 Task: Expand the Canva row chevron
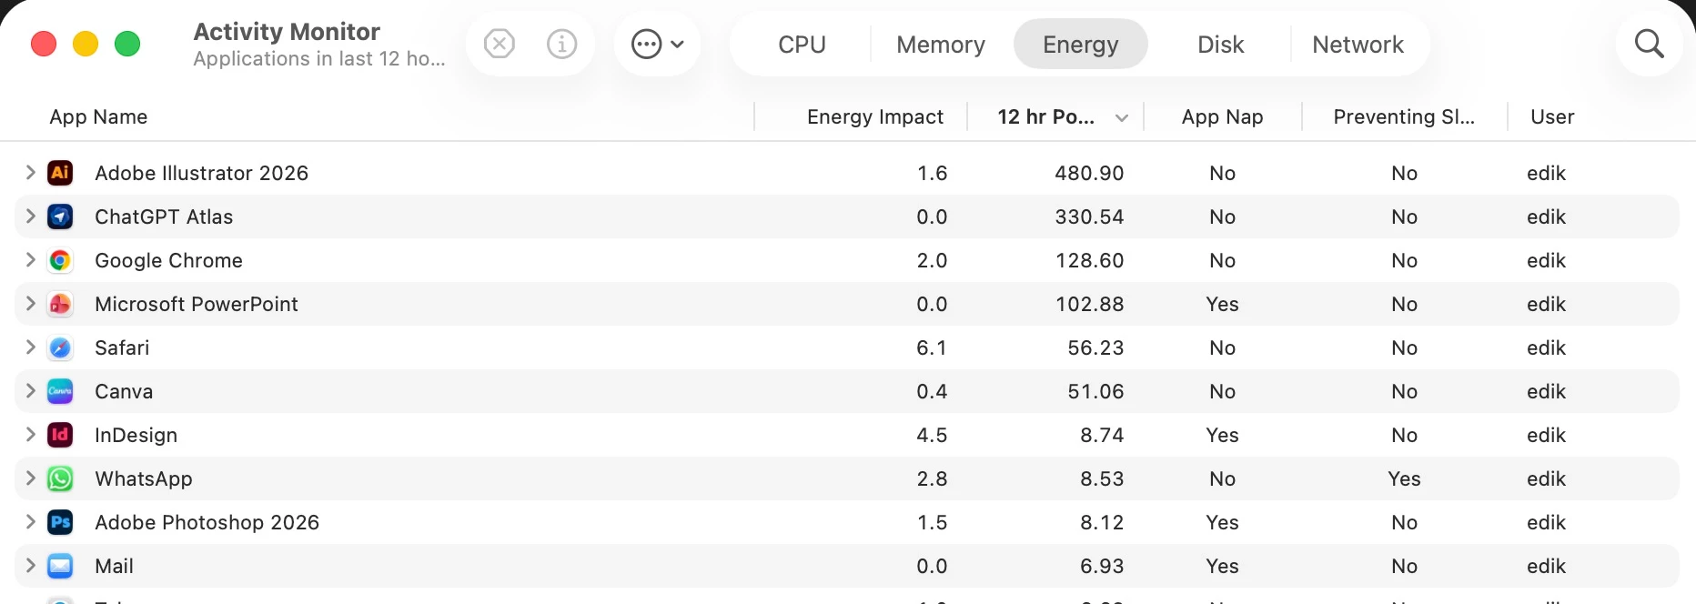coord(30,391)
